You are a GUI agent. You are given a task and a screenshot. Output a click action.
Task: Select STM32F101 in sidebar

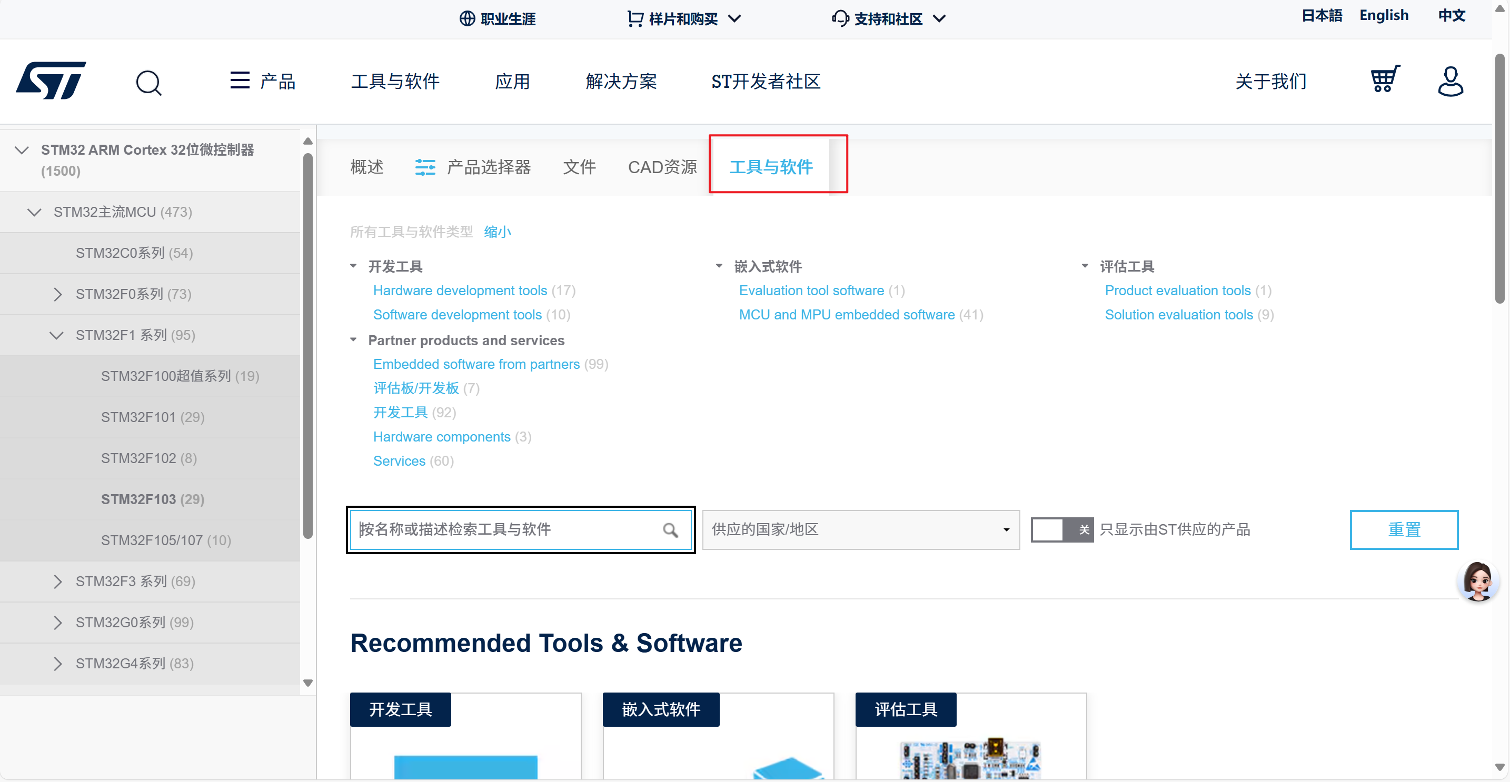pyautogui.click(x=152, y=417)
